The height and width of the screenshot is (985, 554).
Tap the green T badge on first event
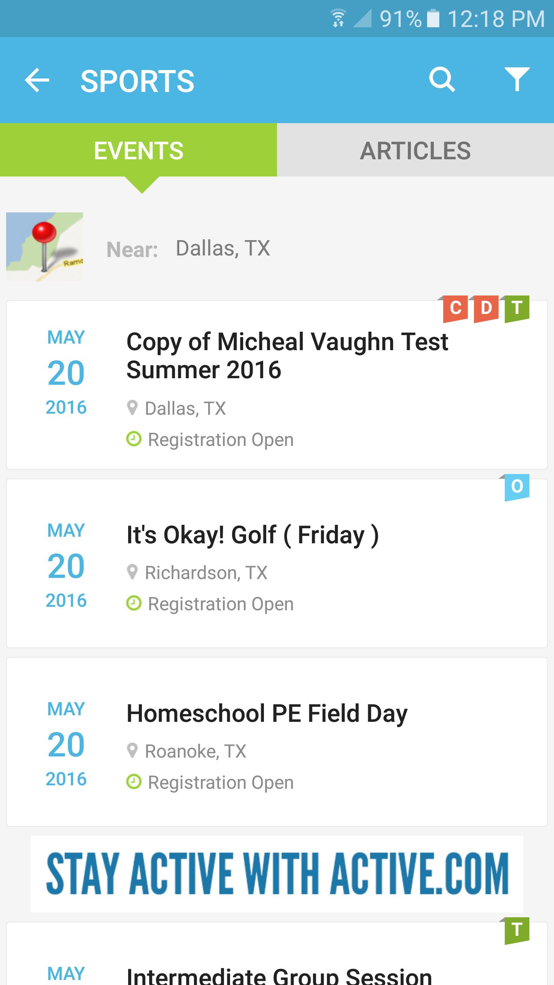point(517,308)
